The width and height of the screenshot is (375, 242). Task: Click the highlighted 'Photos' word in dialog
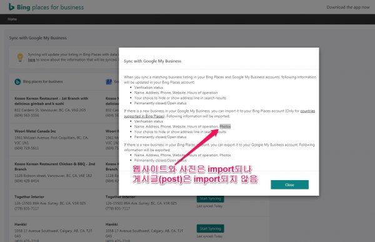(225, 126)
